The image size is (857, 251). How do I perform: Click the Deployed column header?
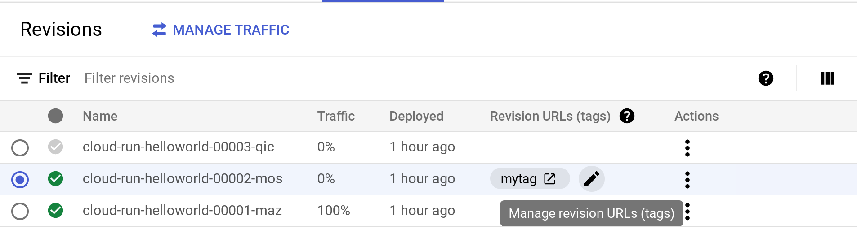416,116
